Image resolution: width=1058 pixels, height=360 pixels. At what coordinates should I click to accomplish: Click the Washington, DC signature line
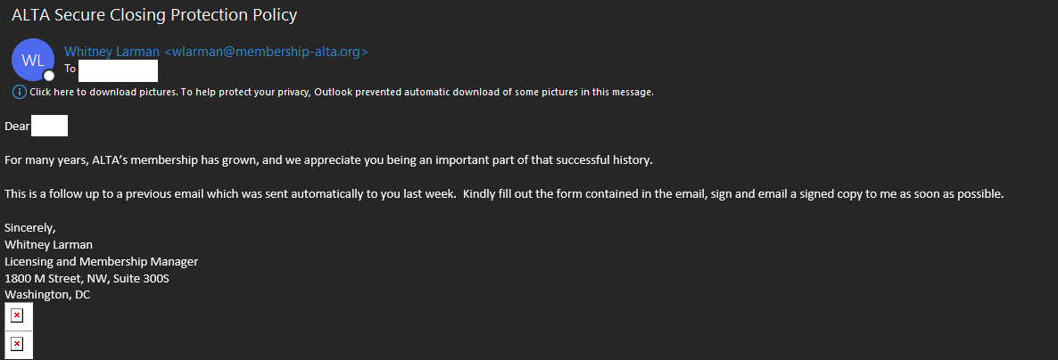[47, 295]
